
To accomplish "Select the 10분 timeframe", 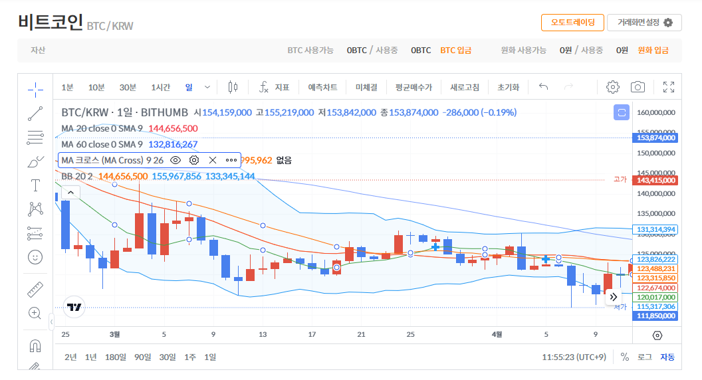I will pos(96,87).
